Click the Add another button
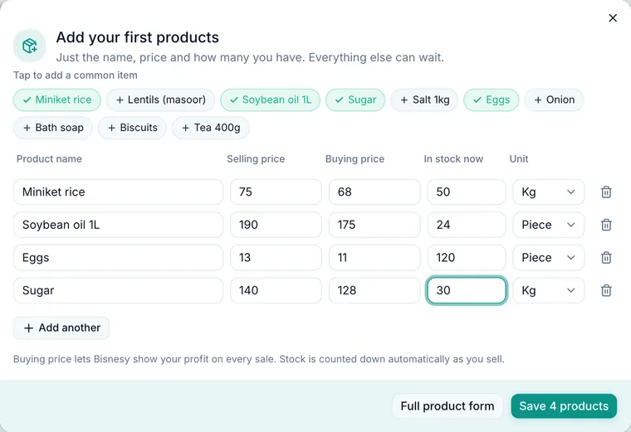 click(x=61, y=328)
